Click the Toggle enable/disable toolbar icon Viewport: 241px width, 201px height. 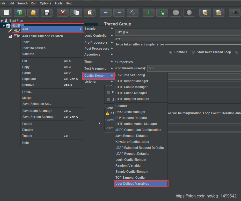pos(133,12)
